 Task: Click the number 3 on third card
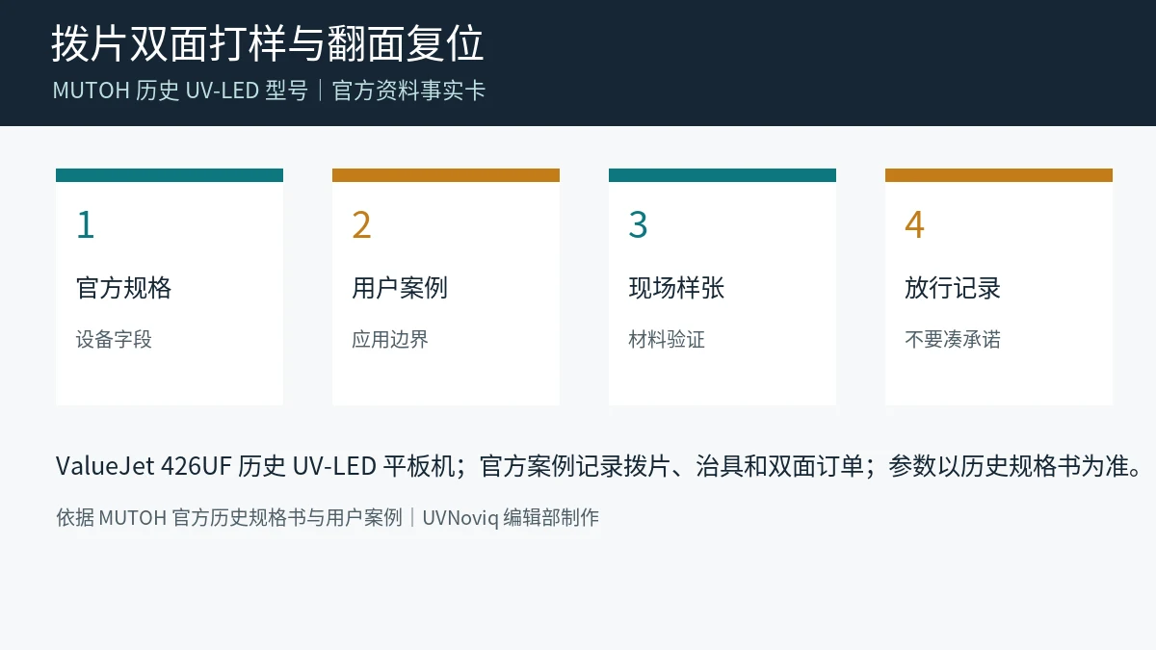point(638,224)
